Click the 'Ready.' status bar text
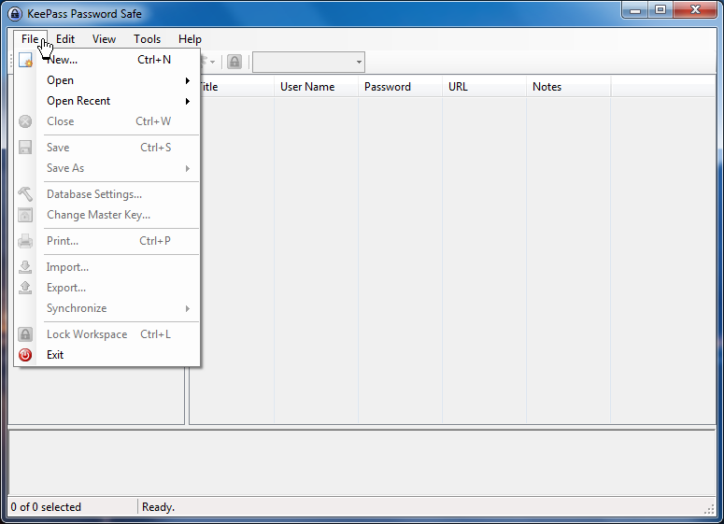Image resolution: width=724 pixels, height=524 pixels. 158,507
